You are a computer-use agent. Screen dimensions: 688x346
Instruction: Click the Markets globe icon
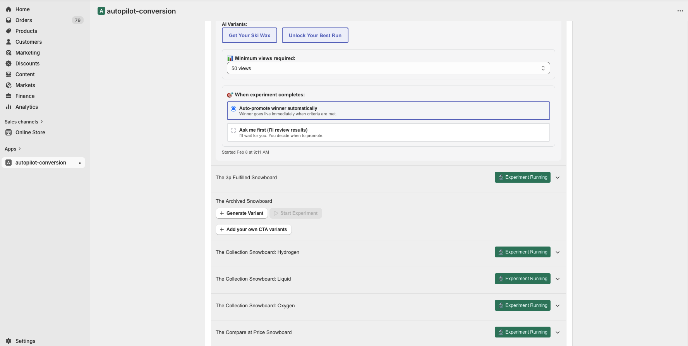click(x=9, y=85)
